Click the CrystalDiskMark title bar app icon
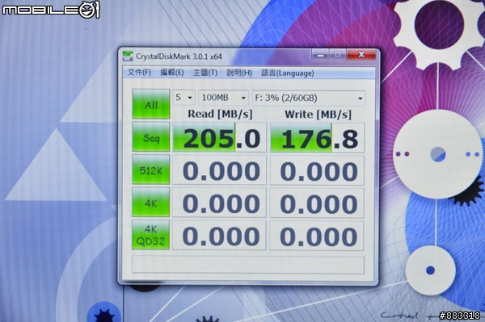 coord(128,56)
